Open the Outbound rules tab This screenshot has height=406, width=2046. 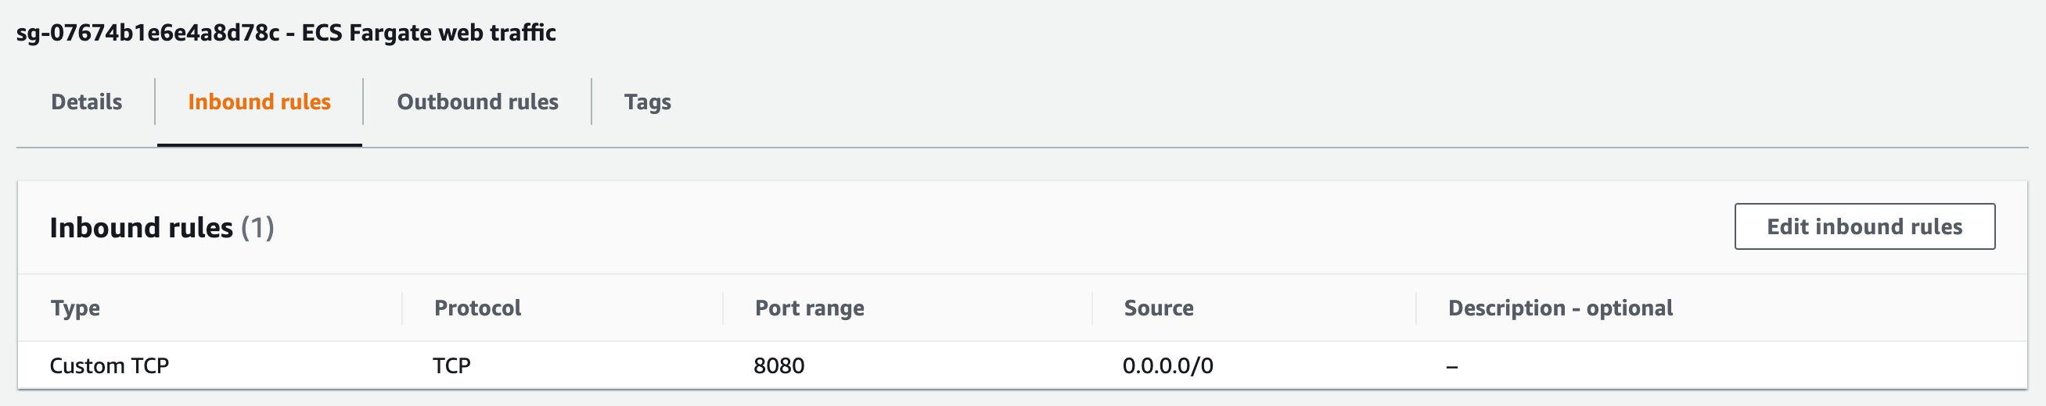click(477, 102)
